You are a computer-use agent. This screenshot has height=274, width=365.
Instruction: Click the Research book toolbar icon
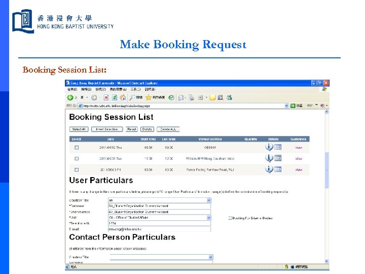pyautogui.click(x=220, y=97)
